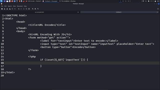Click the Save document toolbar icon
Screen dimensions: 160x90
7,9
